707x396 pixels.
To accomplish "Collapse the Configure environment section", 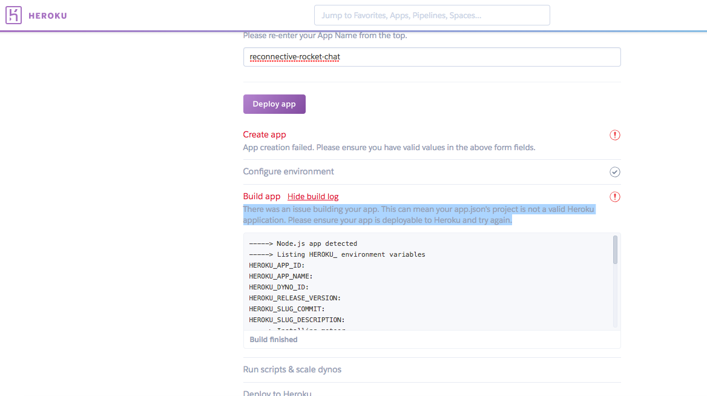I will pyautogui.click(x=288, y=171).
